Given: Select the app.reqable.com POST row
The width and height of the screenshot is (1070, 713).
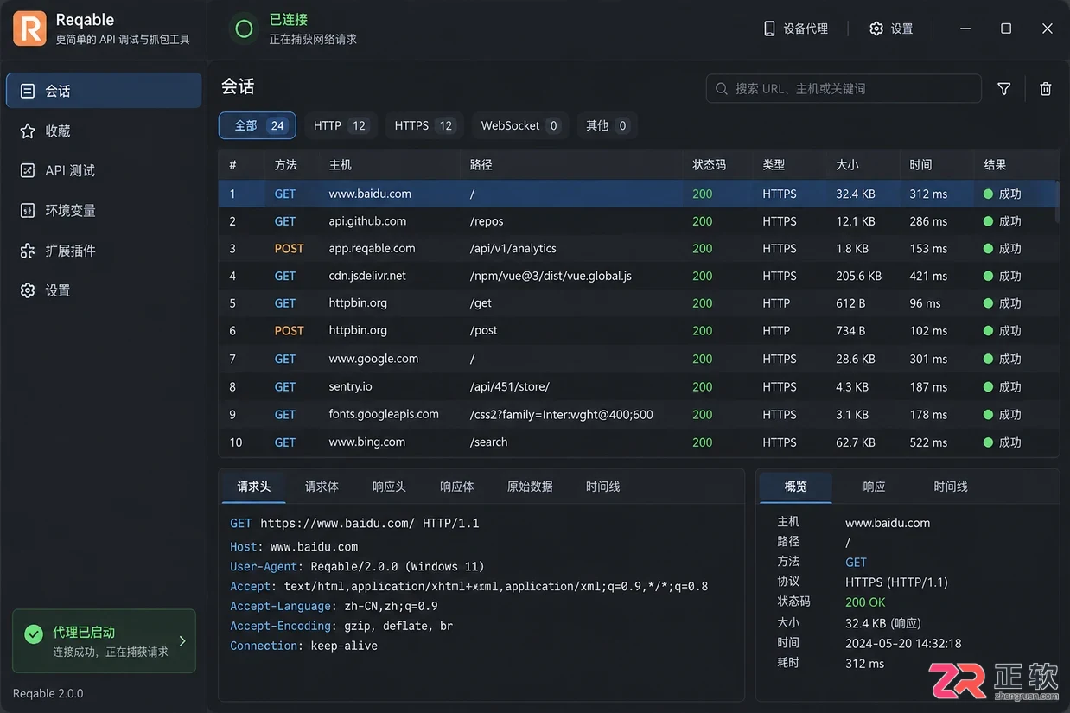Looking at the screenshot, I should [x=638, y=248].
